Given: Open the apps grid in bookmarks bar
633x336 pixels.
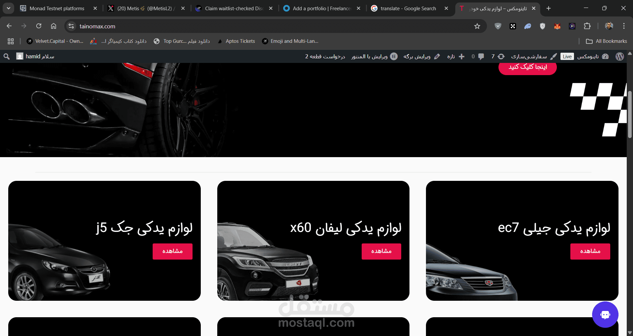Looking at the screenshot, I should (x=11, y=41).
